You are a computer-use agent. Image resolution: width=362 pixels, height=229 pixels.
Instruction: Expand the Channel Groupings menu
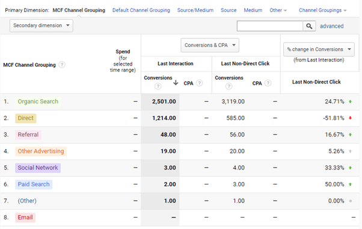tap(322, 10)
